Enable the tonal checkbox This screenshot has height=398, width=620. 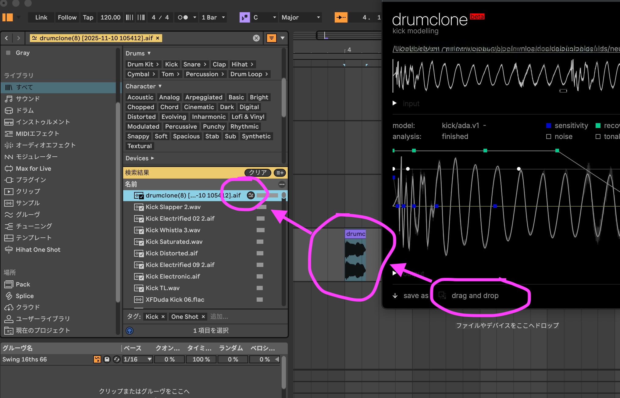[598, 137]
